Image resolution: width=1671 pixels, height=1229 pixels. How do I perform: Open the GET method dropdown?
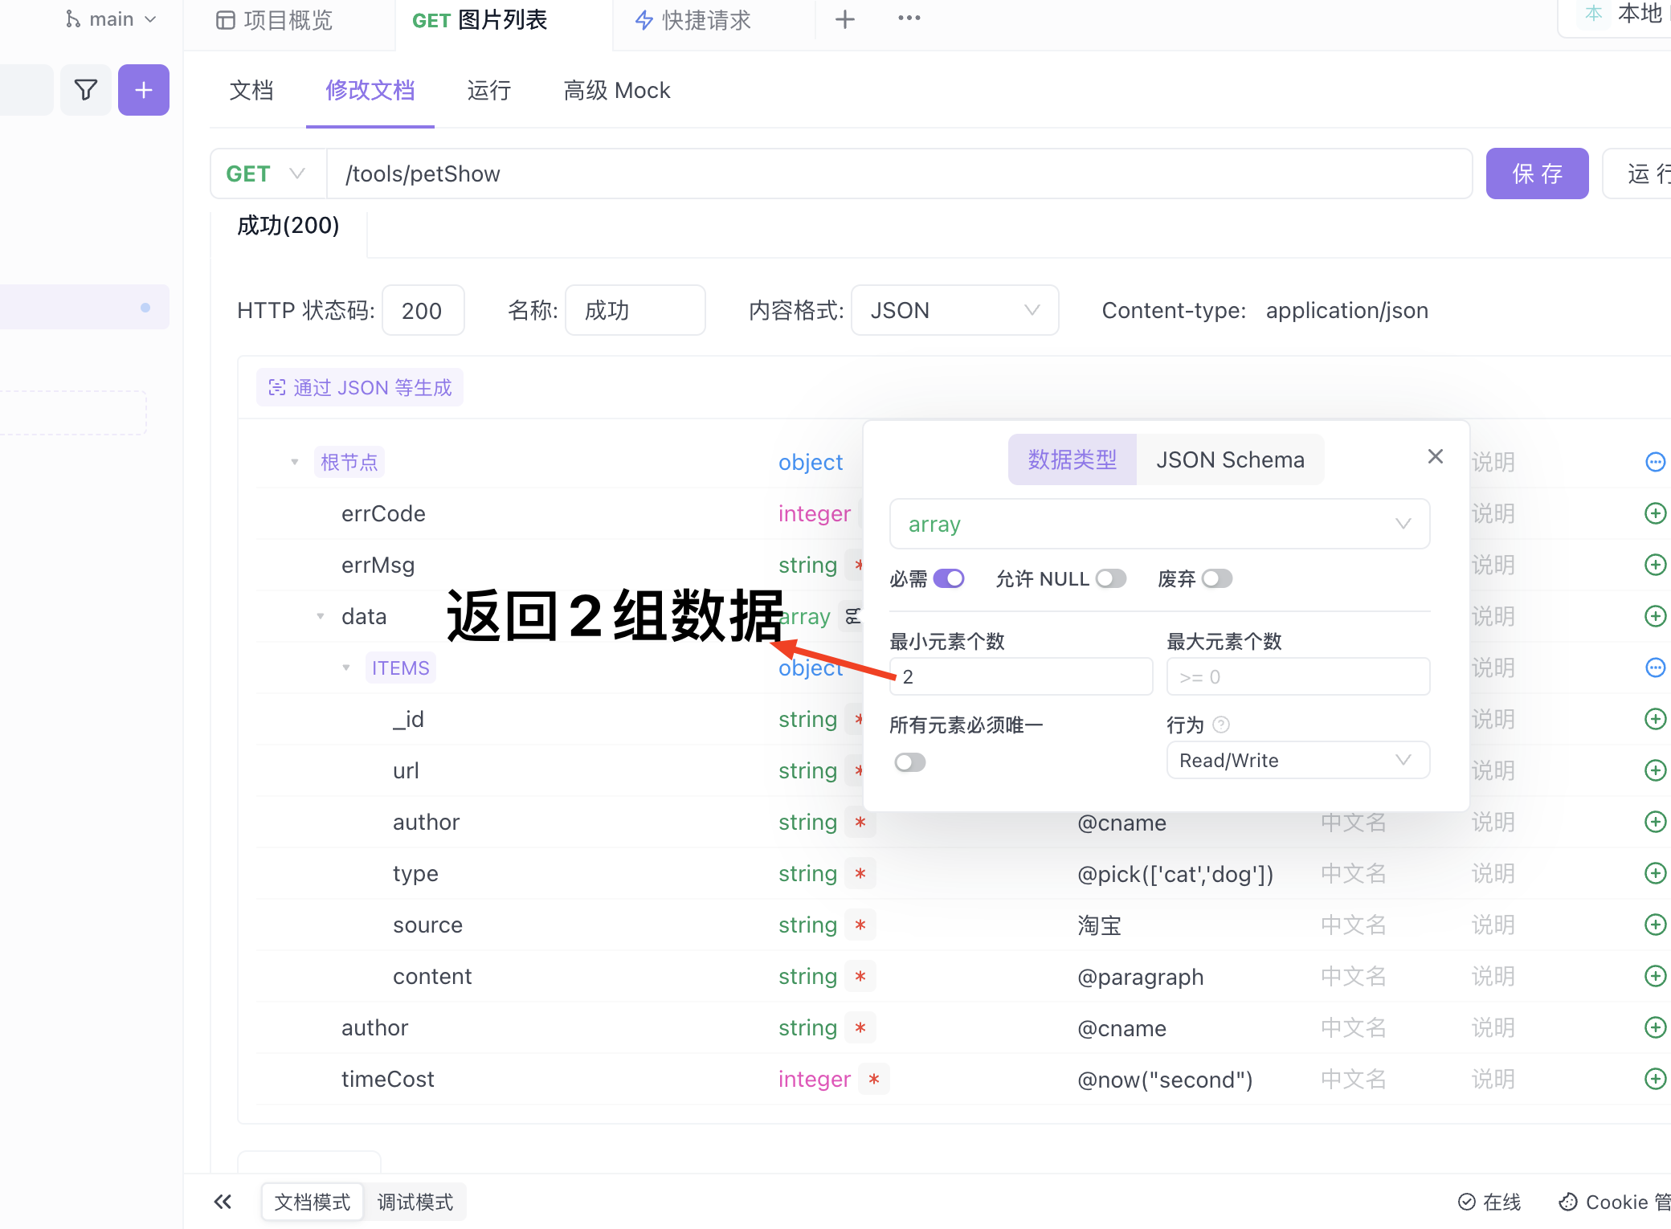coord(268,174)
